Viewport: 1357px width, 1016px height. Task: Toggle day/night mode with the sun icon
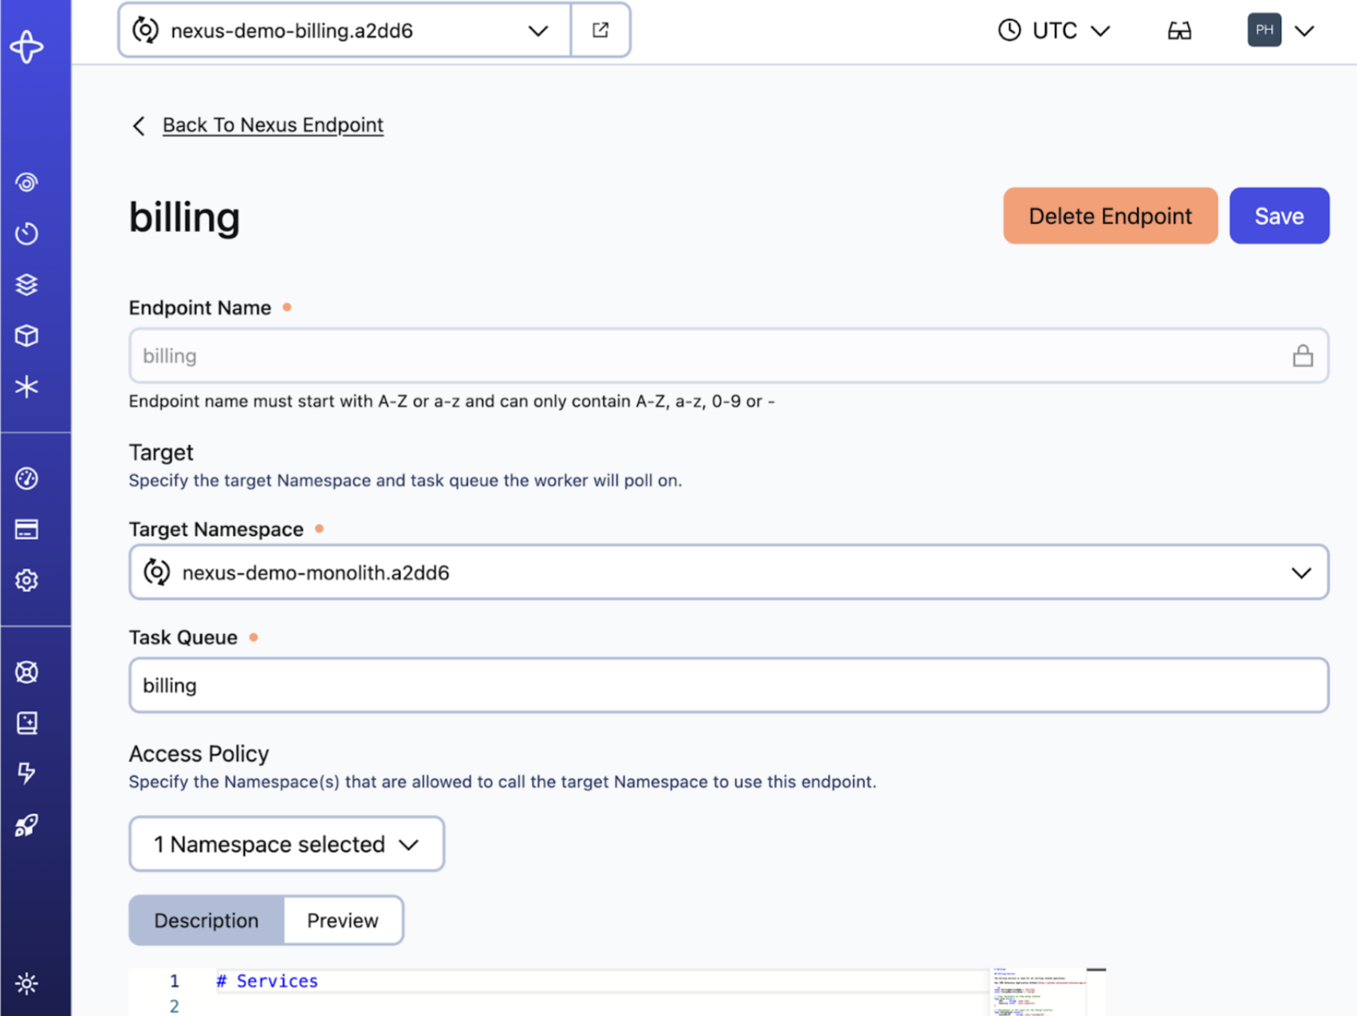coord(27,983)
